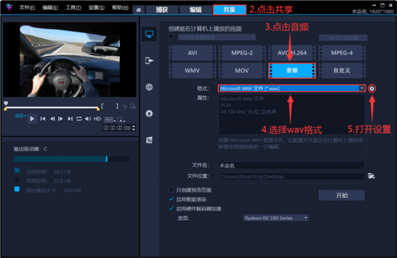Select the Device output icon in sidebar
This screenshot has height=258, width=397.
point(149,61)
